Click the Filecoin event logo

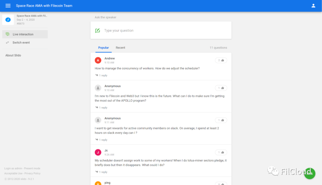click(x=8, y=20)
